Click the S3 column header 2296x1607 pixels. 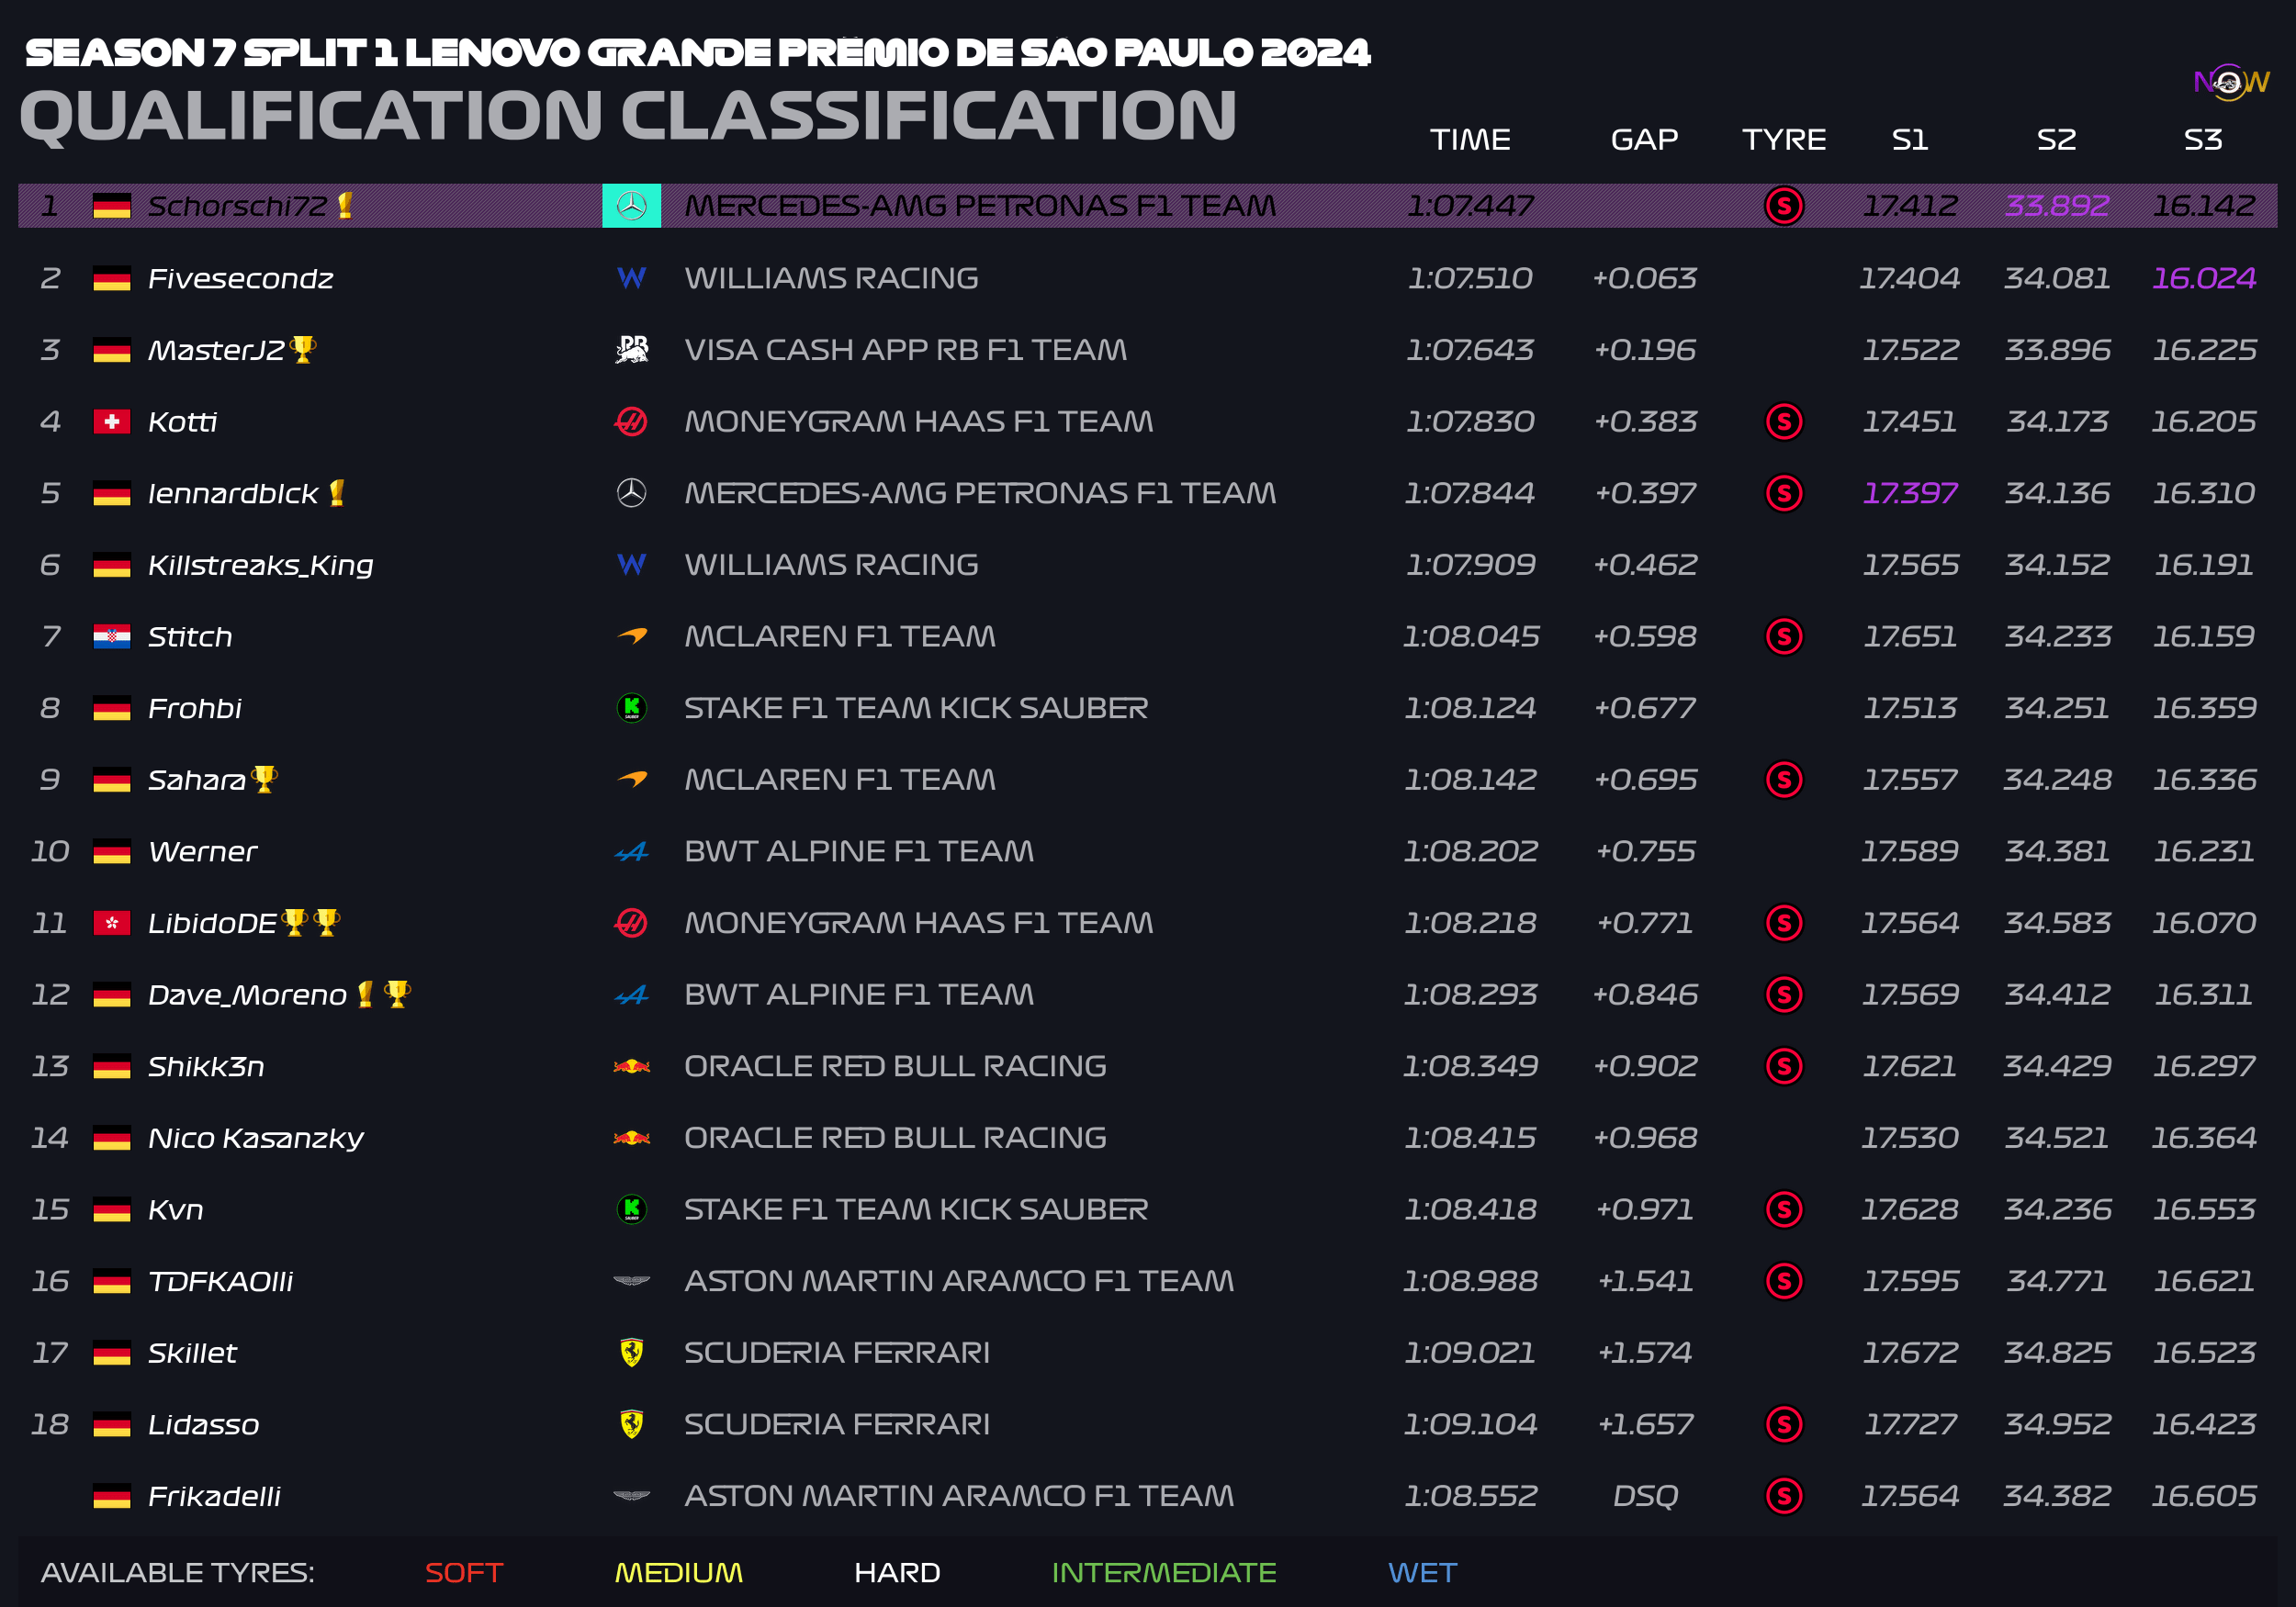pyautogui.click(x=2203, y=139)
